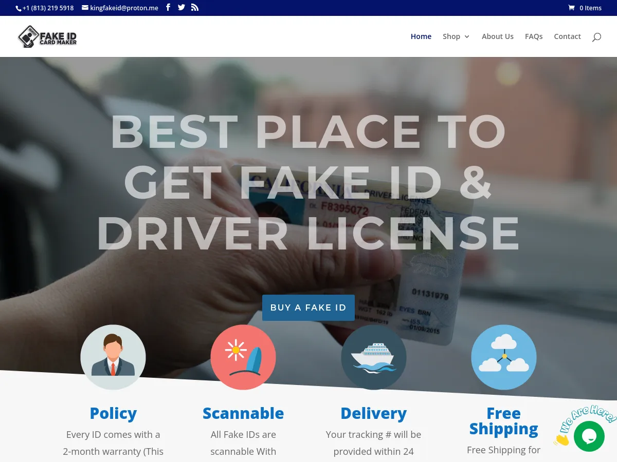Go to the About Us page
The width and height of the screenshot is (617, 462).
pos(498,36)
